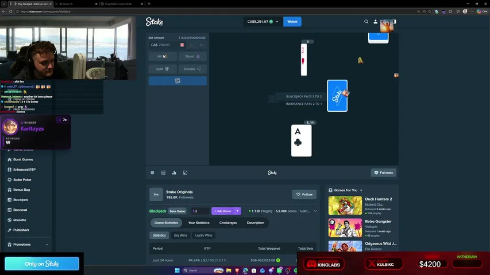Screen dimensions: 490x275
Task: Open the Retro Gangster thumbnail
Action: (345, 228)
